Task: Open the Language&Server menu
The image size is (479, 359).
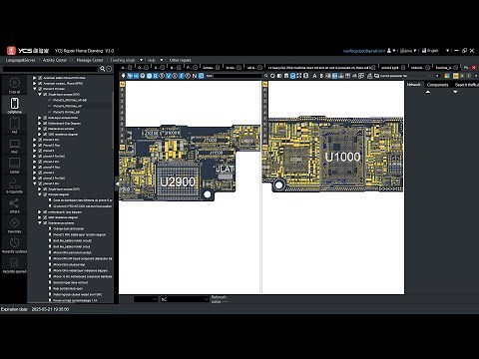Action: tap(20, 60)
